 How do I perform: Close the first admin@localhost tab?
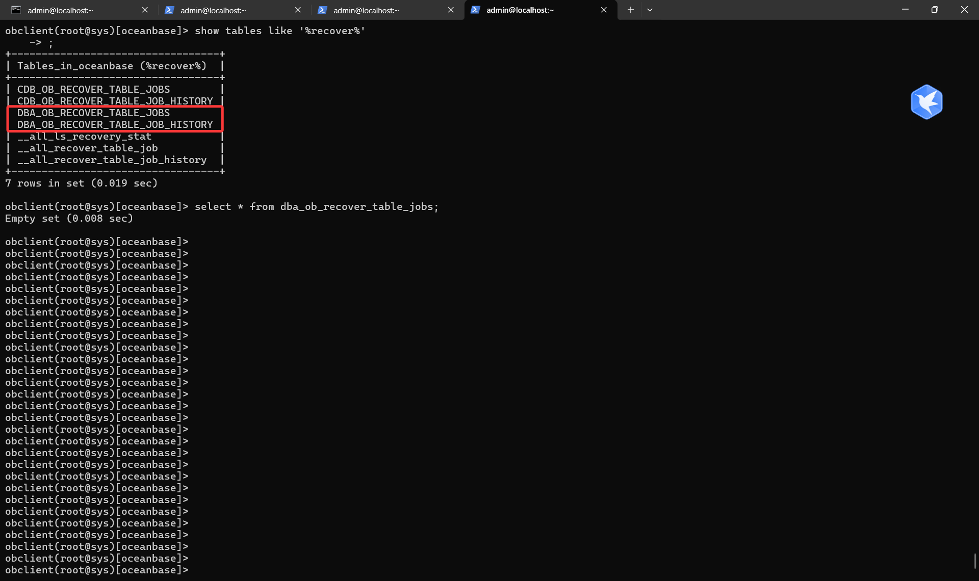145,10
